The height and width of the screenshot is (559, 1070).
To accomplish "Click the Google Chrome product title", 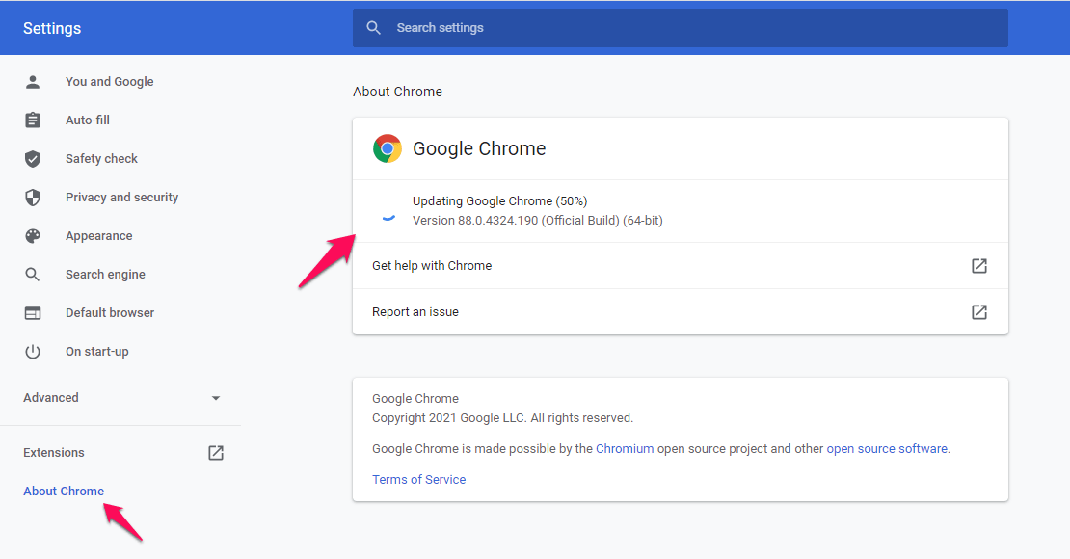I will tap(479, 148).
